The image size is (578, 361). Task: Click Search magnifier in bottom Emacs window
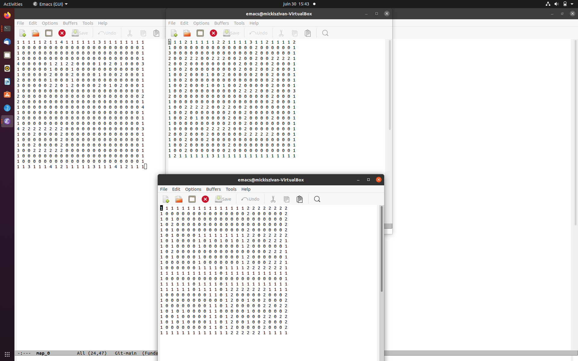[x=317, y=199]
